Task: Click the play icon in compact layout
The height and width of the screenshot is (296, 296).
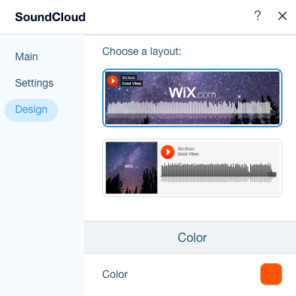Action: pos(168,152)
